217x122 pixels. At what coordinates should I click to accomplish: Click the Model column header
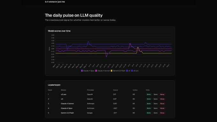pos(64,90)
